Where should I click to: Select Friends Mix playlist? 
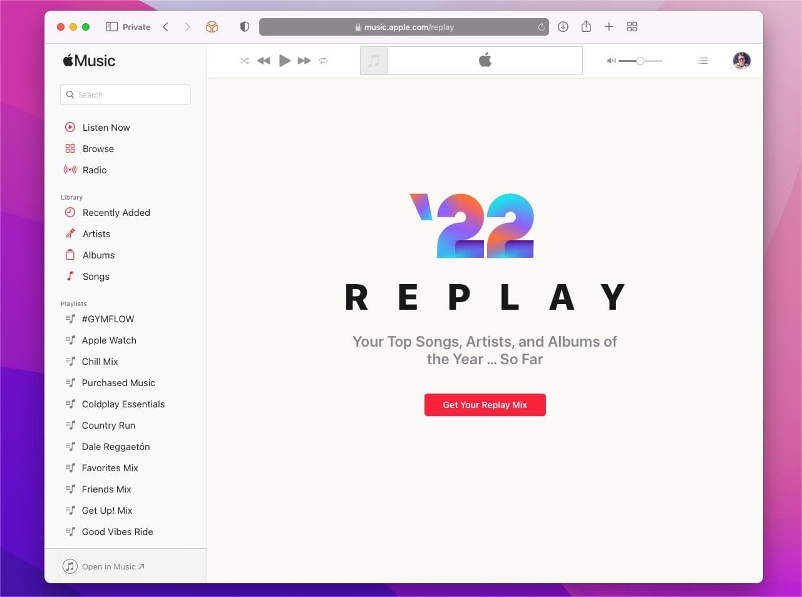[98, 489]
